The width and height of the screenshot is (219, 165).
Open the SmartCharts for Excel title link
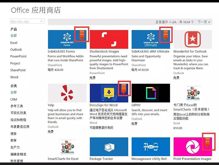click(63, 159)
